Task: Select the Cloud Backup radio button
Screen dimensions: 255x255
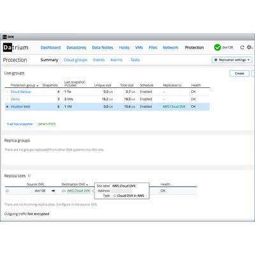Action: click(x=7, y=92)
